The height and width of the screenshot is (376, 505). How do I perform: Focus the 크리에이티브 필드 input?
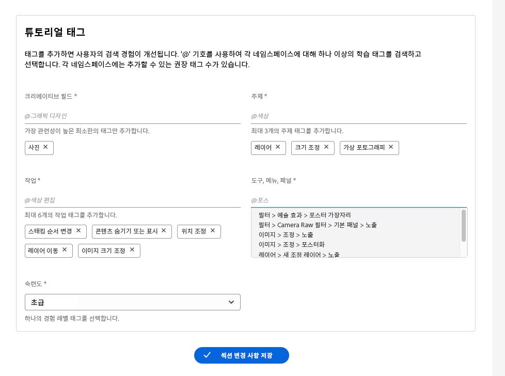tap(132, 116)
